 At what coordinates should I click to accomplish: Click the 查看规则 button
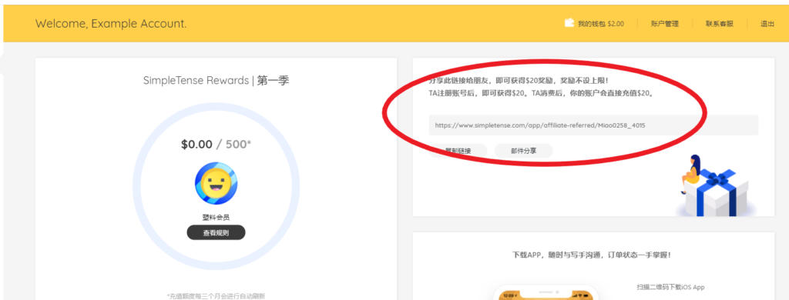[216, 232]
